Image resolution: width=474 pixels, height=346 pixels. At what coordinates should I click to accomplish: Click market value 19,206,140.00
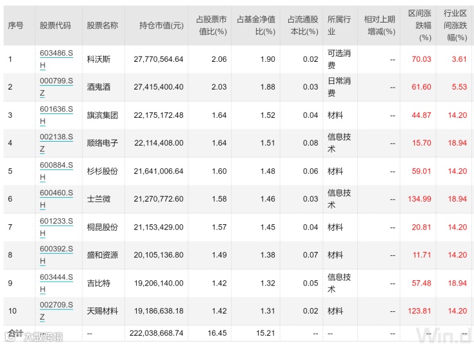pyautogui.click(x=159, y=284)
